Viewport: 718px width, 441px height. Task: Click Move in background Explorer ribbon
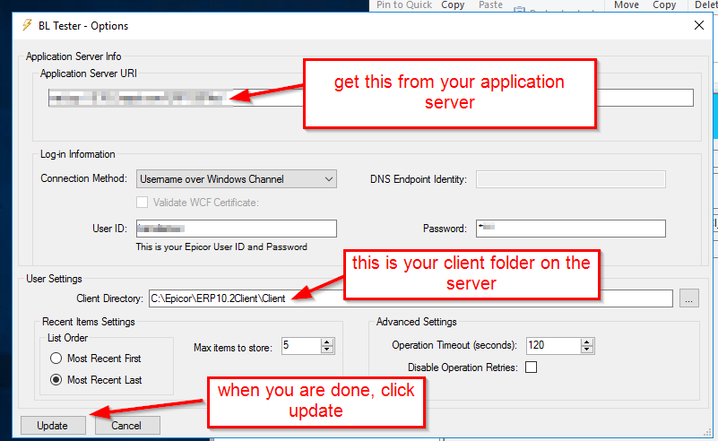point(627,4)
